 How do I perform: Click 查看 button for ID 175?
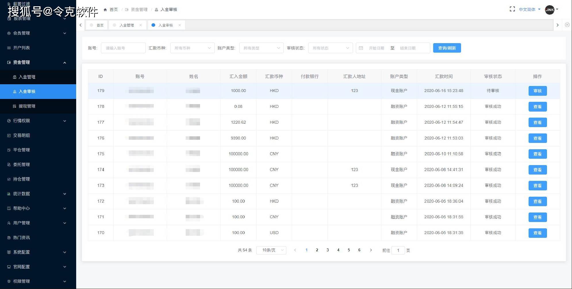click(x=538, y=154)
